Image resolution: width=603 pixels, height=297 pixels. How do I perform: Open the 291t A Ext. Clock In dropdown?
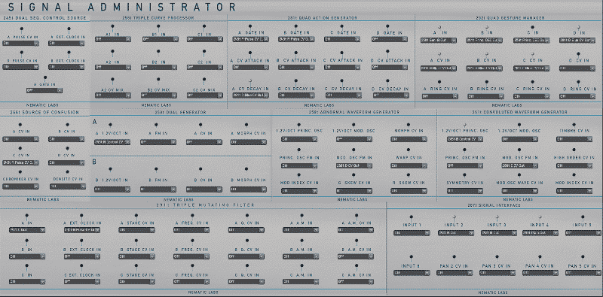coord(82,230)
